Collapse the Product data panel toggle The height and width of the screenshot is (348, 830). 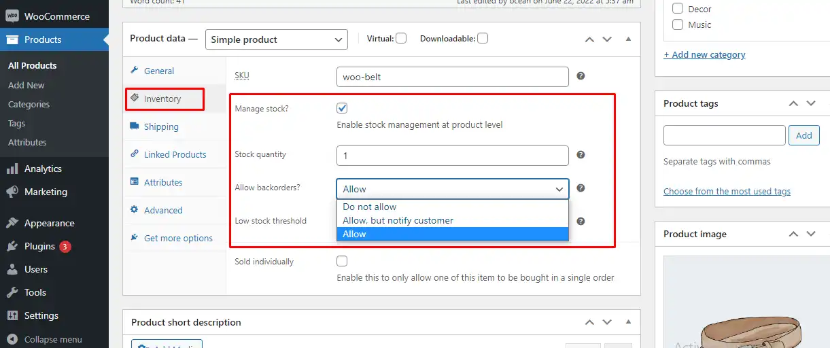pos(628,39)
